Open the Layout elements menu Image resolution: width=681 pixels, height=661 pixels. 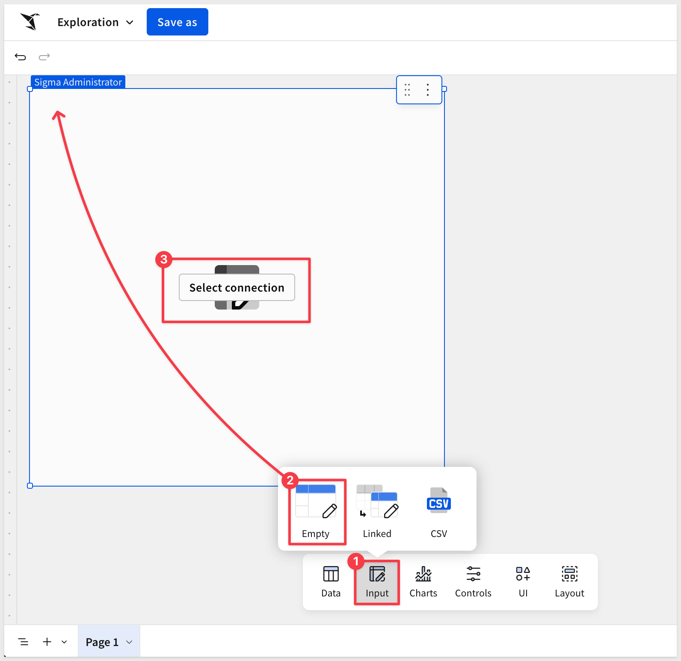(569, 581)
